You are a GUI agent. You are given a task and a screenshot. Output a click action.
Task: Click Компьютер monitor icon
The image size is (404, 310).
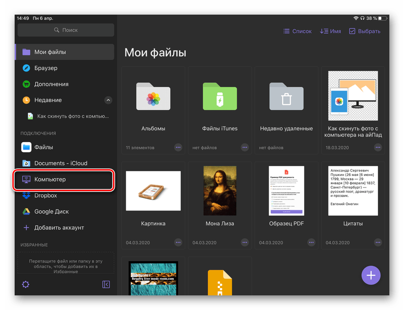pos(26,179)
